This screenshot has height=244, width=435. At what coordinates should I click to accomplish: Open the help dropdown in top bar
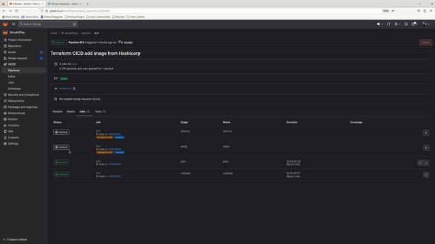414,24
